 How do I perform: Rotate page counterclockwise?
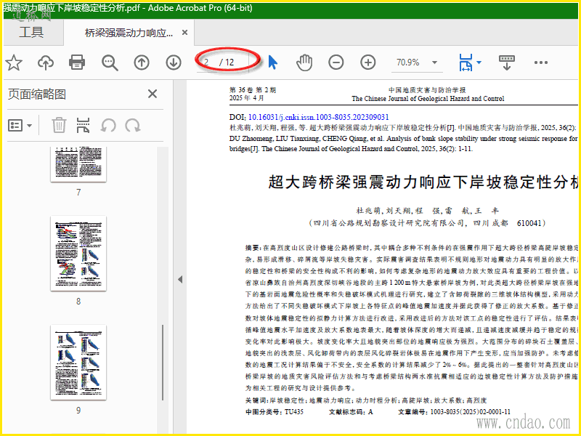(x=108, y=126)
